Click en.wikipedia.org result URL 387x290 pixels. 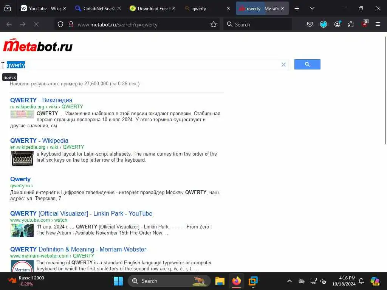pyautogui.click(x=47, y=147)
